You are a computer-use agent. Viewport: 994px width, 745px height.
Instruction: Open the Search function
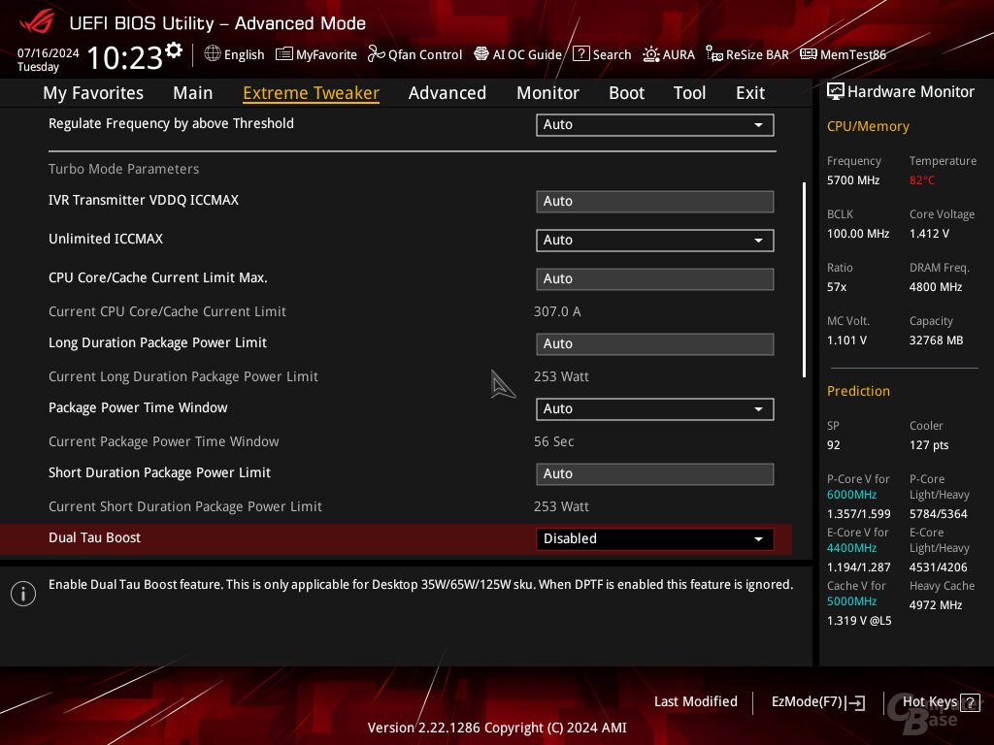tap(602, 54)
